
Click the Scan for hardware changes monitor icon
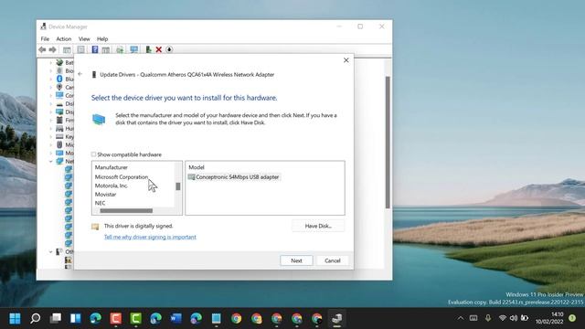click(134, 49)
